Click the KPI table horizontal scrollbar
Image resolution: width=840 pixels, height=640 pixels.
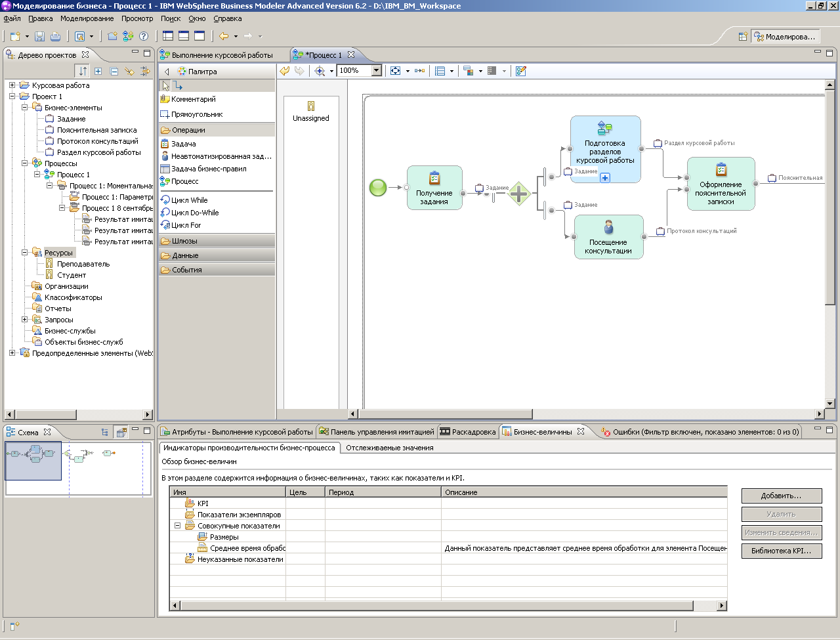pos(448,605)
